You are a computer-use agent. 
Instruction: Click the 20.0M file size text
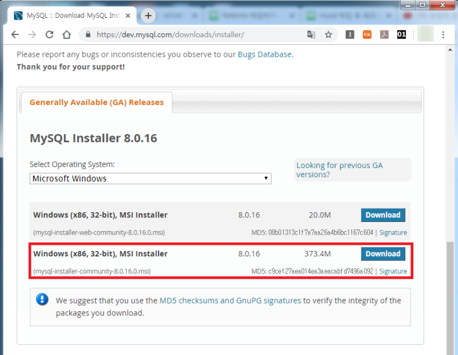[x=320, y=215]
